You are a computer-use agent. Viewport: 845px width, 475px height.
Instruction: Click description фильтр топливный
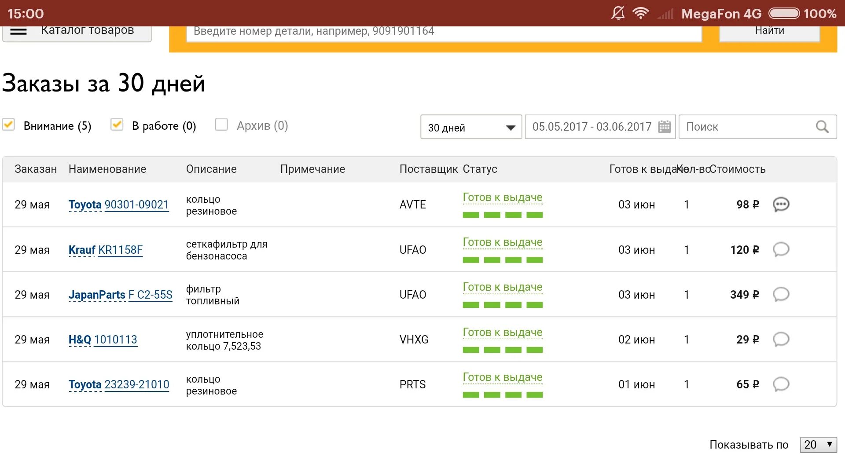(213, 295)
